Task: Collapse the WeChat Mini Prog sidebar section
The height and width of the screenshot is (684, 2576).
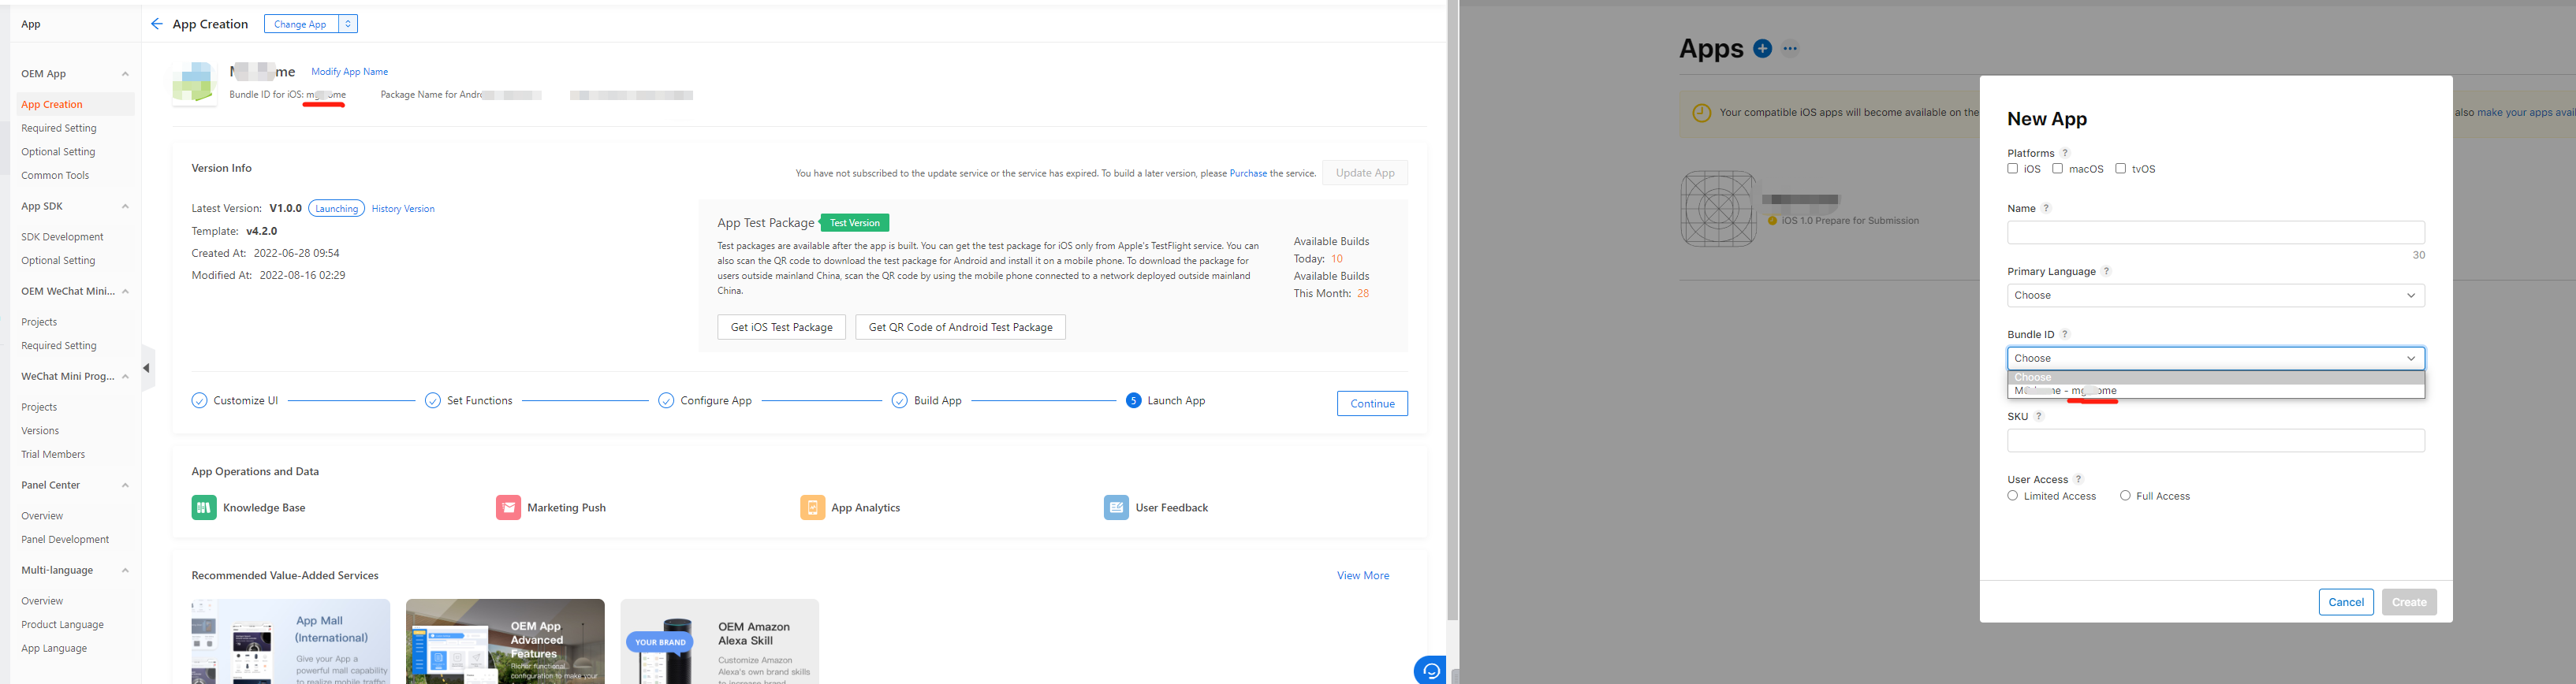Action: [x=125, y=377]
